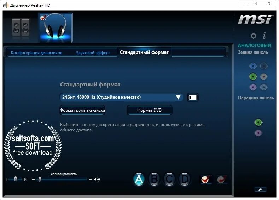Click gray bottom-right rear panel jack

click(x=263, y=87)
